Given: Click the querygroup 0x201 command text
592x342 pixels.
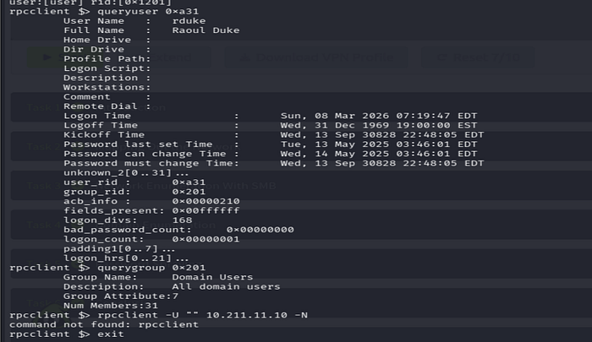Looking at the screenshot, I should pos(151,268).
